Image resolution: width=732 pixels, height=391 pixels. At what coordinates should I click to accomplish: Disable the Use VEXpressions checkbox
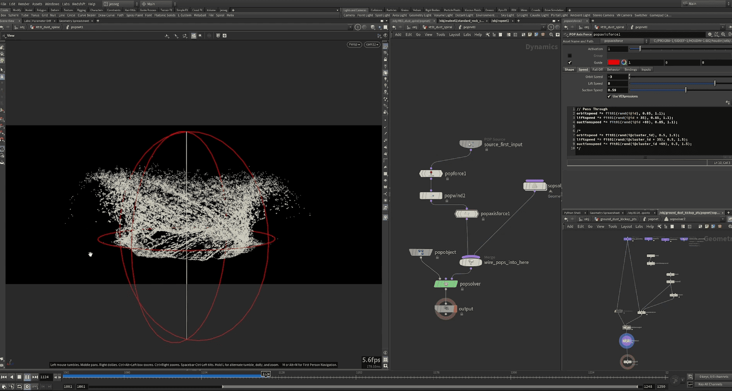point(609,96)
